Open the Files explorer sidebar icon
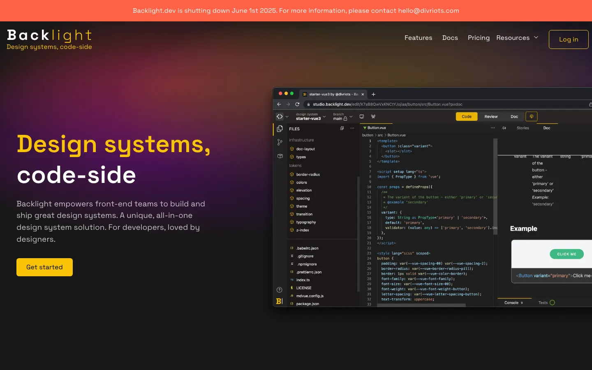The height and width of the screenshot is (370, 592). tap(280, 129)
